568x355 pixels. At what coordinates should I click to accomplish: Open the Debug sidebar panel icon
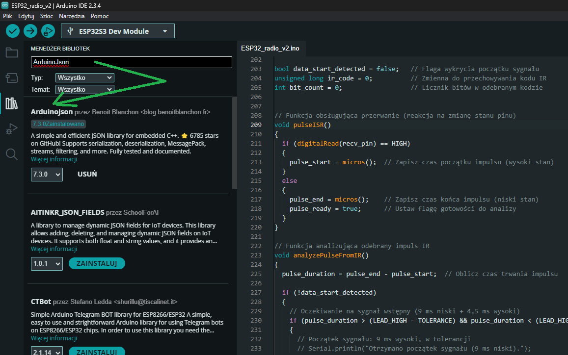[x=12, y=129]
